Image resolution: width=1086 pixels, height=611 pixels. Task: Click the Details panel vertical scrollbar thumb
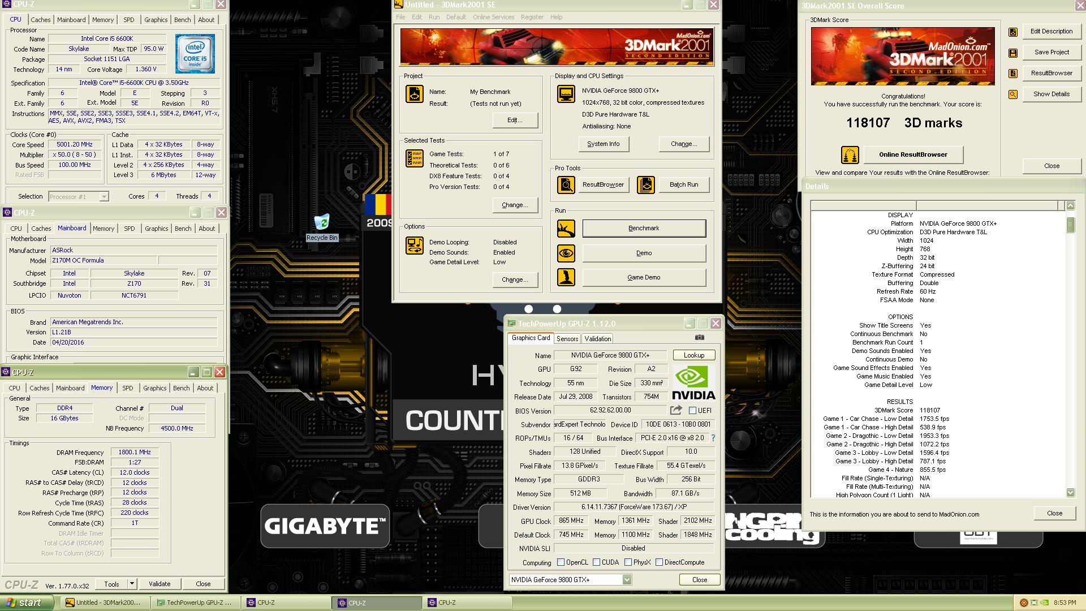[x=1070, y=225]
